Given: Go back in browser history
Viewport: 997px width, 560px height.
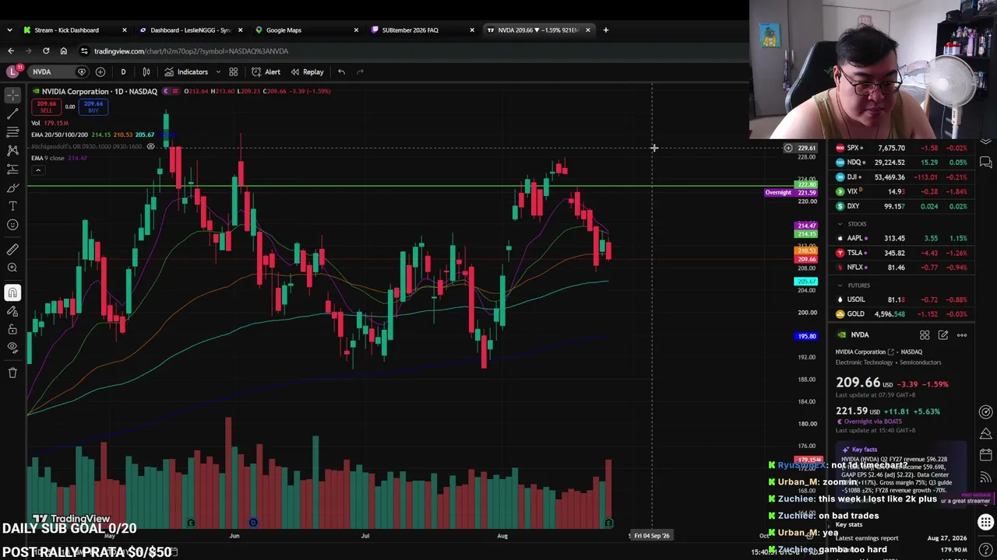Looking at the screenshot, I should (x=11, y=51).
